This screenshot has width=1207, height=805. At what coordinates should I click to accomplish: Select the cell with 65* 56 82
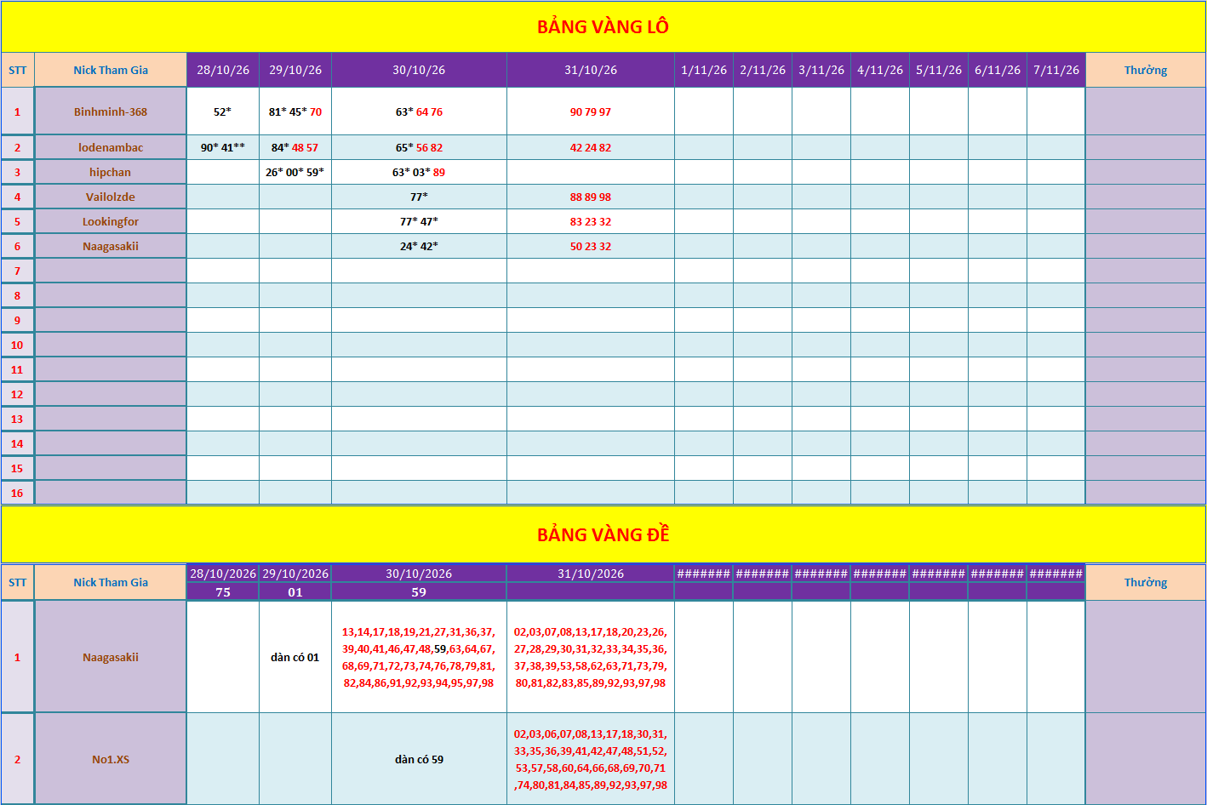coord(419,147)
